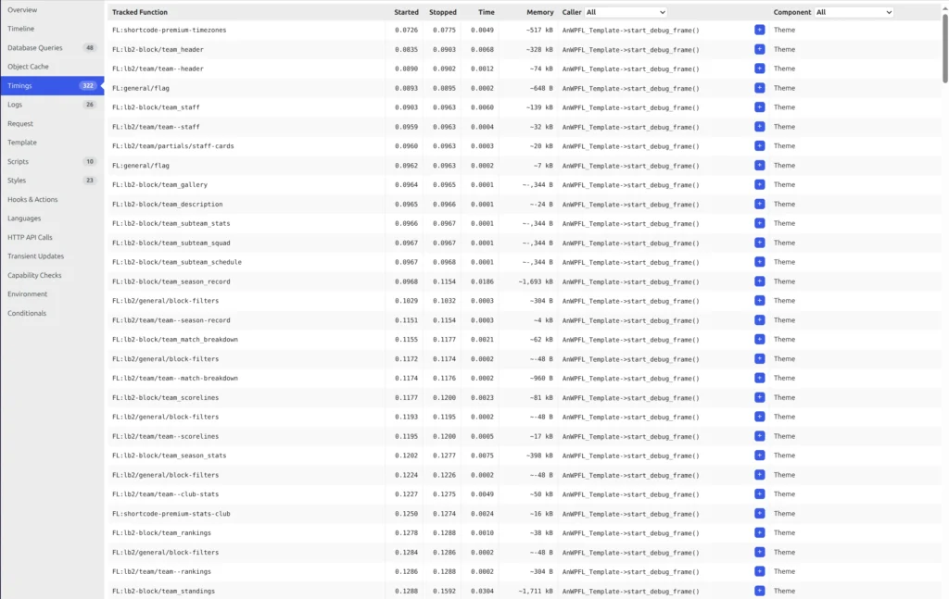Expand the FL:lb2/team/team--scorelines caller stack
The height and width of the screenshot is (599, 949).
(x=759, y=436)
